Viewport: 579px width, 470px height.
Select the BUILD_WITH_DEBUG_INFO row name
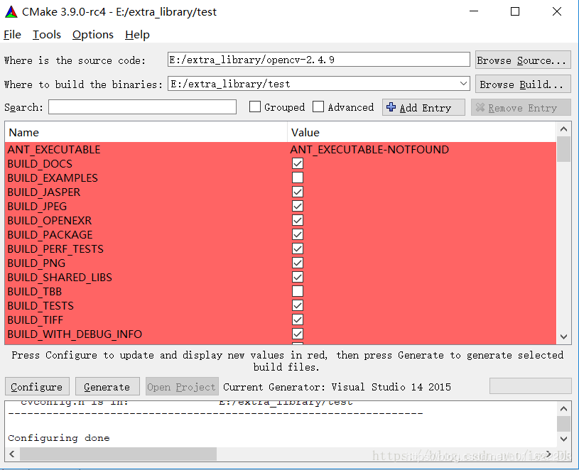click(75, 334)
